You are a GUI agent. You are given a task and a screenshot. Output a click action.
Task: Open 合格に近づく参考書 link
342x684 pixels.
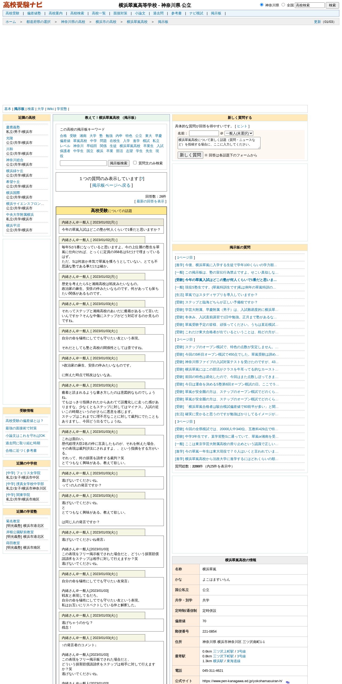[21, 451]
